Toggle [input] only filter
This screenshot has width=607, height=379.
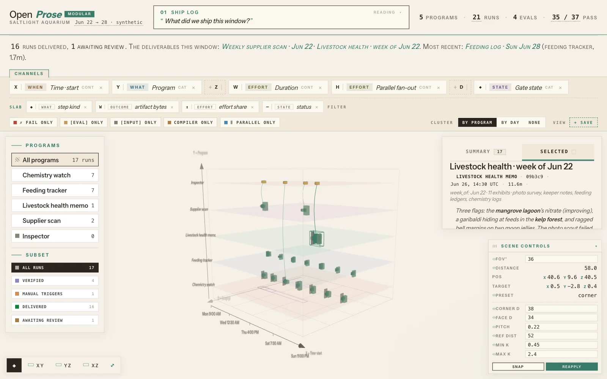pyautogui.click(x=136, y=122)
